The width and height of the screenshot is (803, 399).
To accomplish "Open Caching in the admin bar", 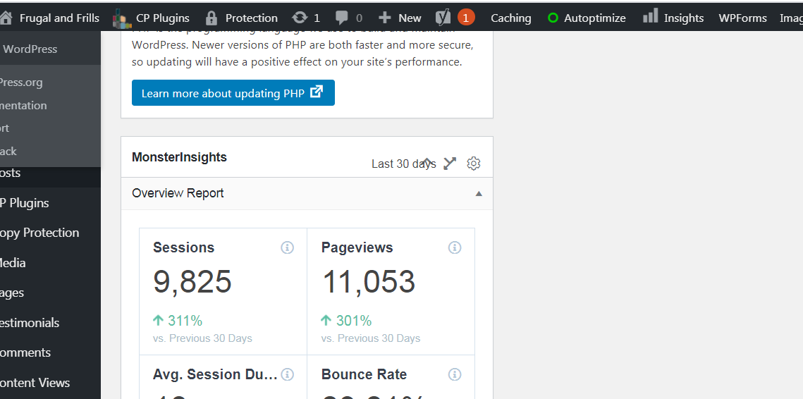I will (x=510, y=18).
